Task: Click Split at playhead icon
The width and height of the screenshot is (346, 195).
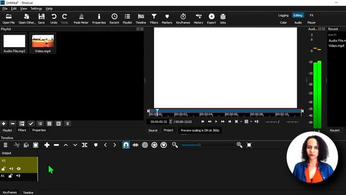Action: [x=84, y=145]
